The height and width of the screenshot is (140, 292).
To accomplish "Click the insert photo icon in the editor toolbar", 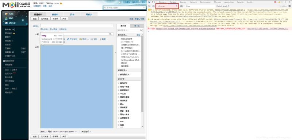I will tap(81, 39).
